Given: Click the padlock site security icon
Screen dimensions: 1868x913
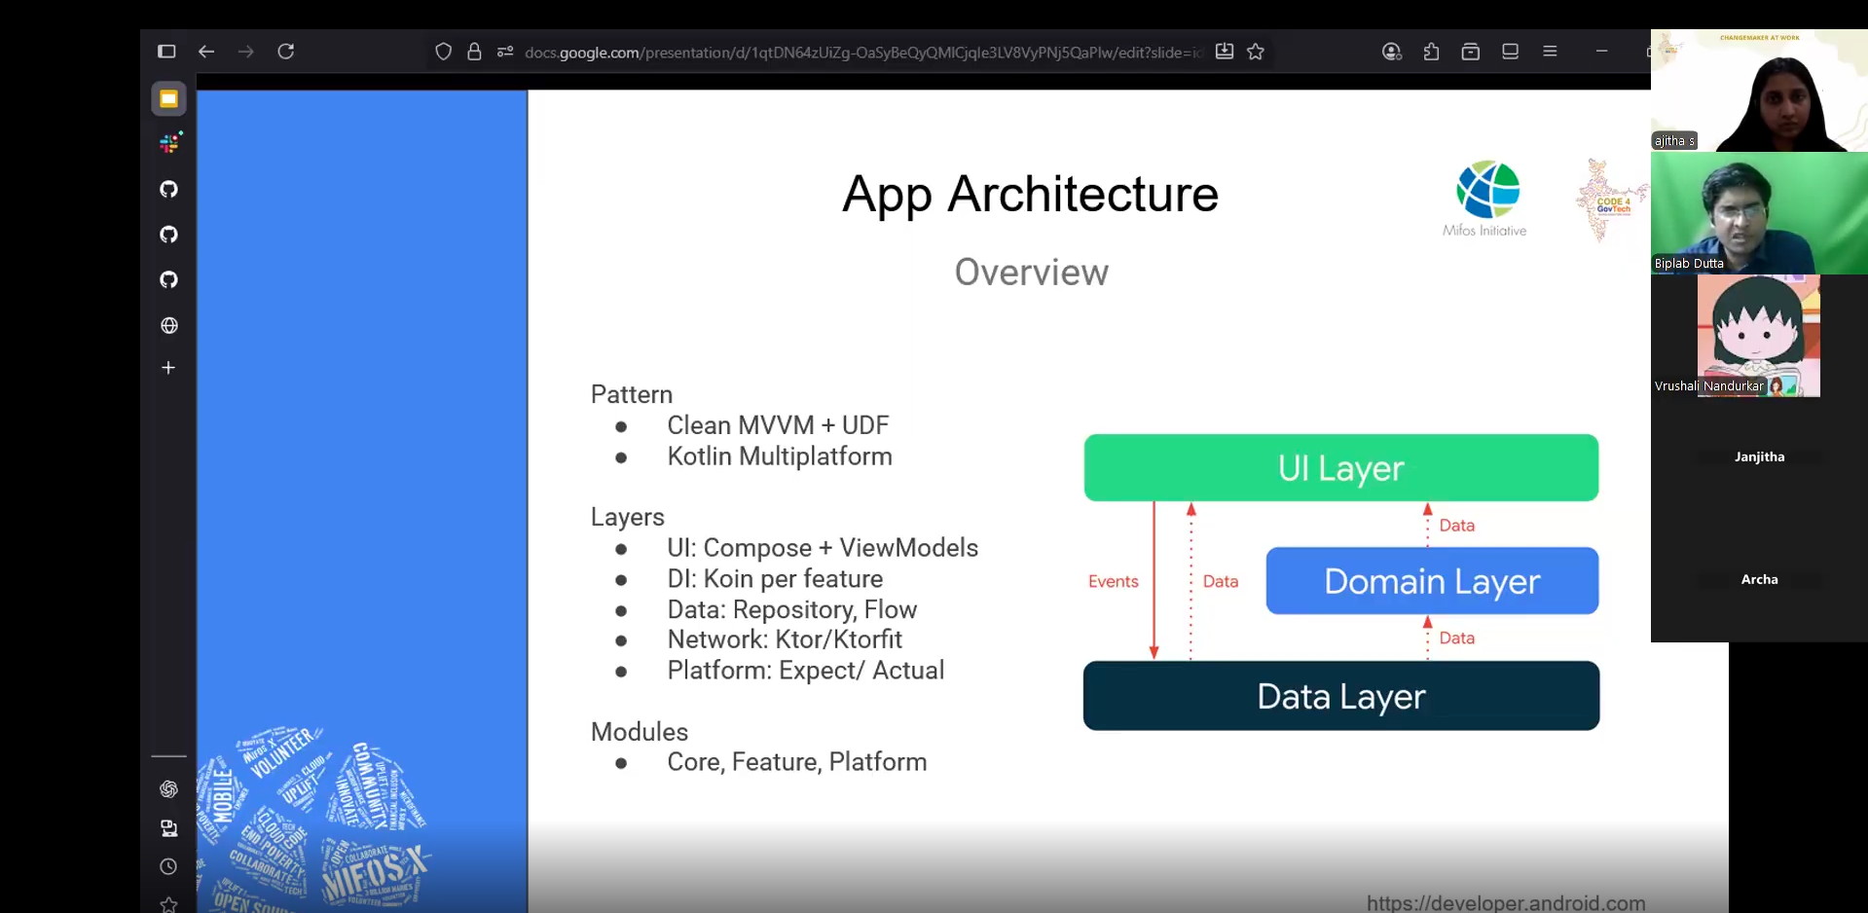Looking at the screenshot, I should [x=474, y=52].
